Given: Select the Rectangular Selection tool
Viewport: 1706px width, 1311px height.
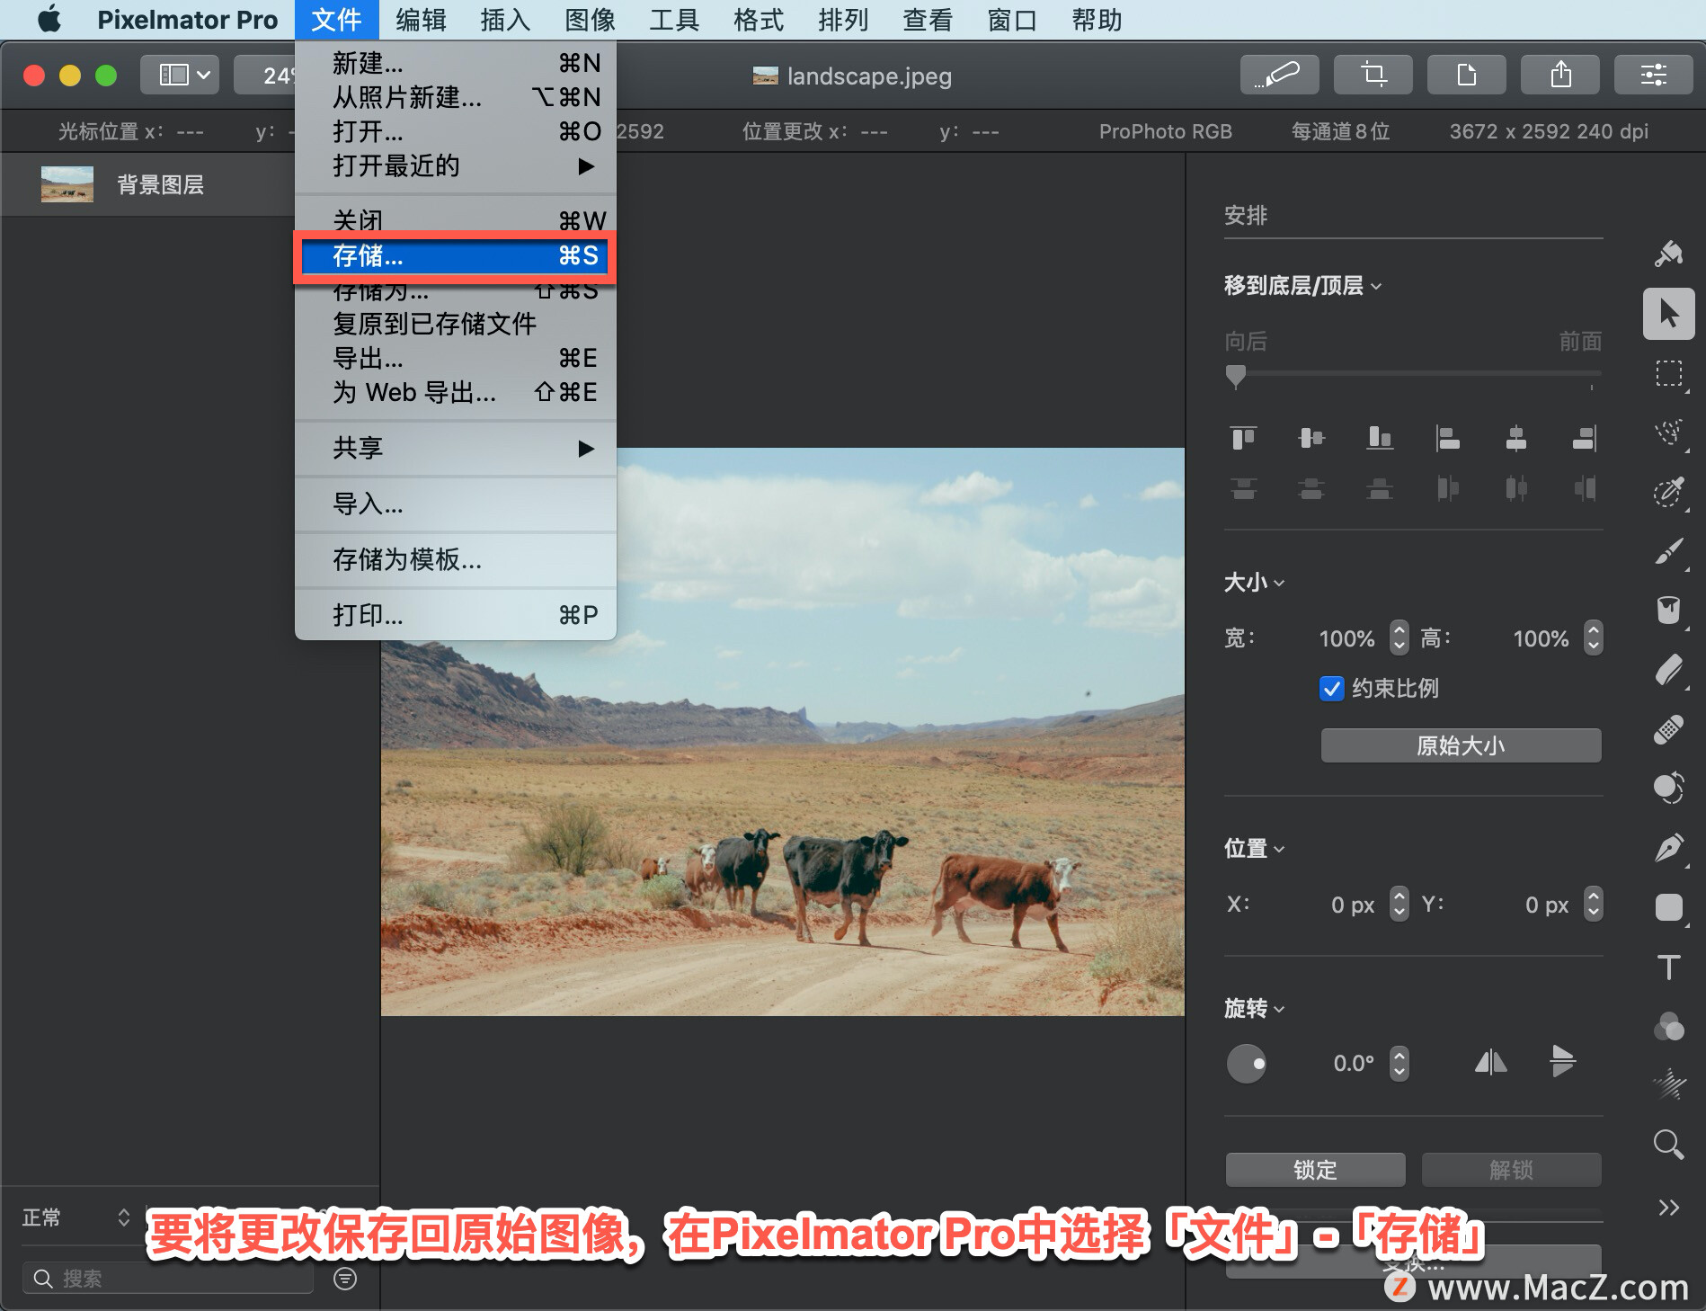Looking at the screenshot, I should pos(1669,373).
